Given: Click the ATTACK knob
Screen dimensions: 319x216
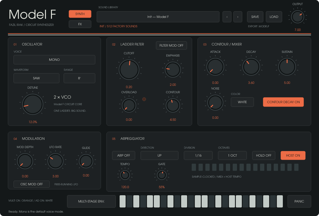Looking at the screenshot, I should coord(215,67).
